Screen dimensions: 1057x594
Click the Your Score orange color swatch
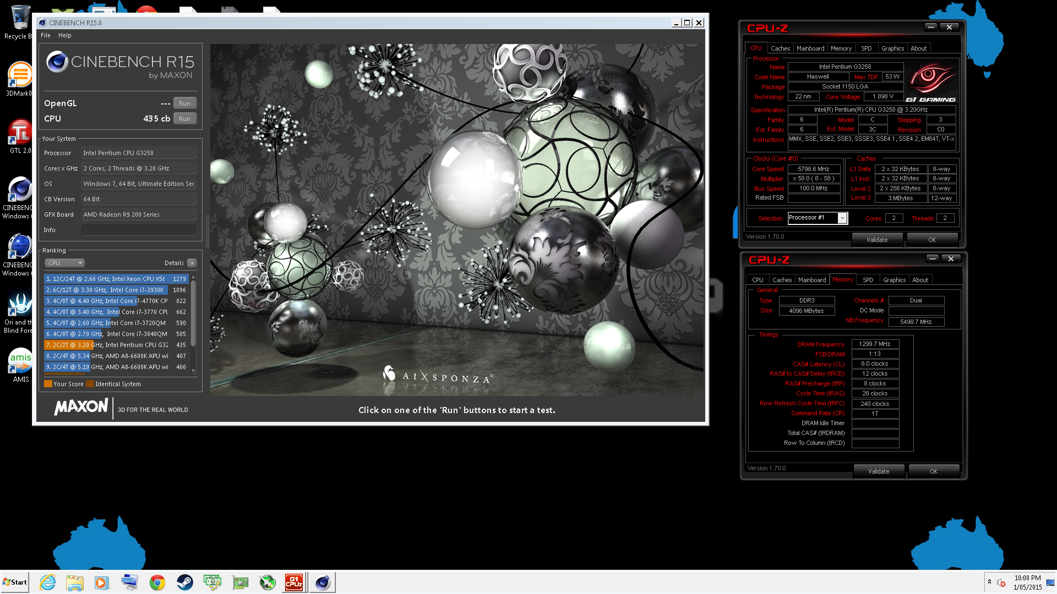[48, 384]
